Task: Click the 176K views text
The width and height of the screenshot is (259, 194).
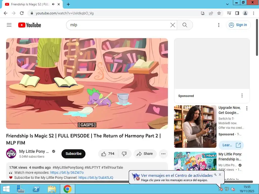Action: pos(18,167)
